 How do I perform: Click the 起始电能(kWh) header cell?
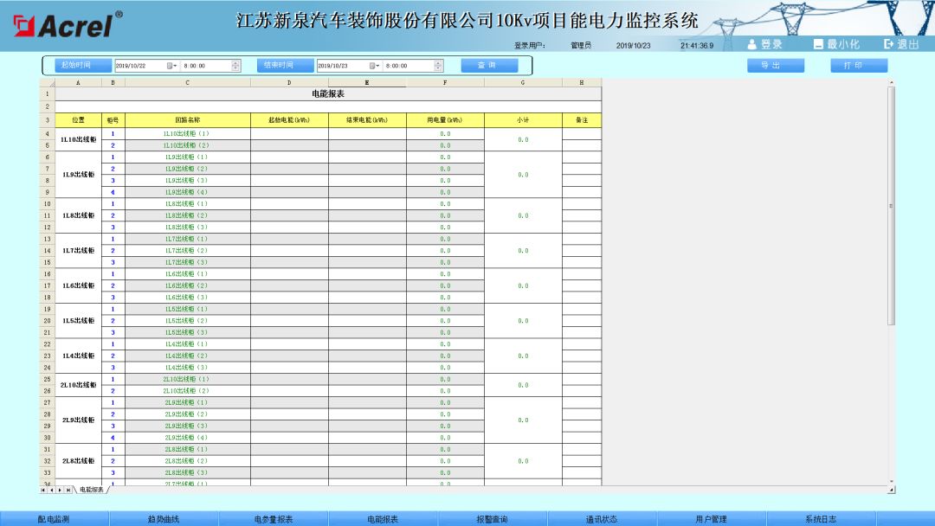click(289, 119)
